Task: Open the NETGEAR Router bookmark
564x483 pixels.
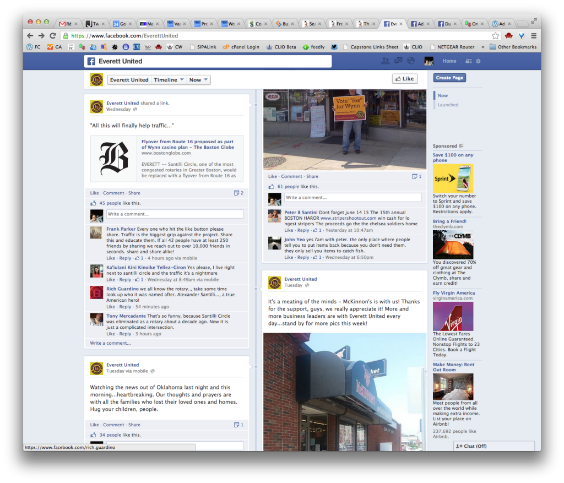Action: [x=452, y=47]
